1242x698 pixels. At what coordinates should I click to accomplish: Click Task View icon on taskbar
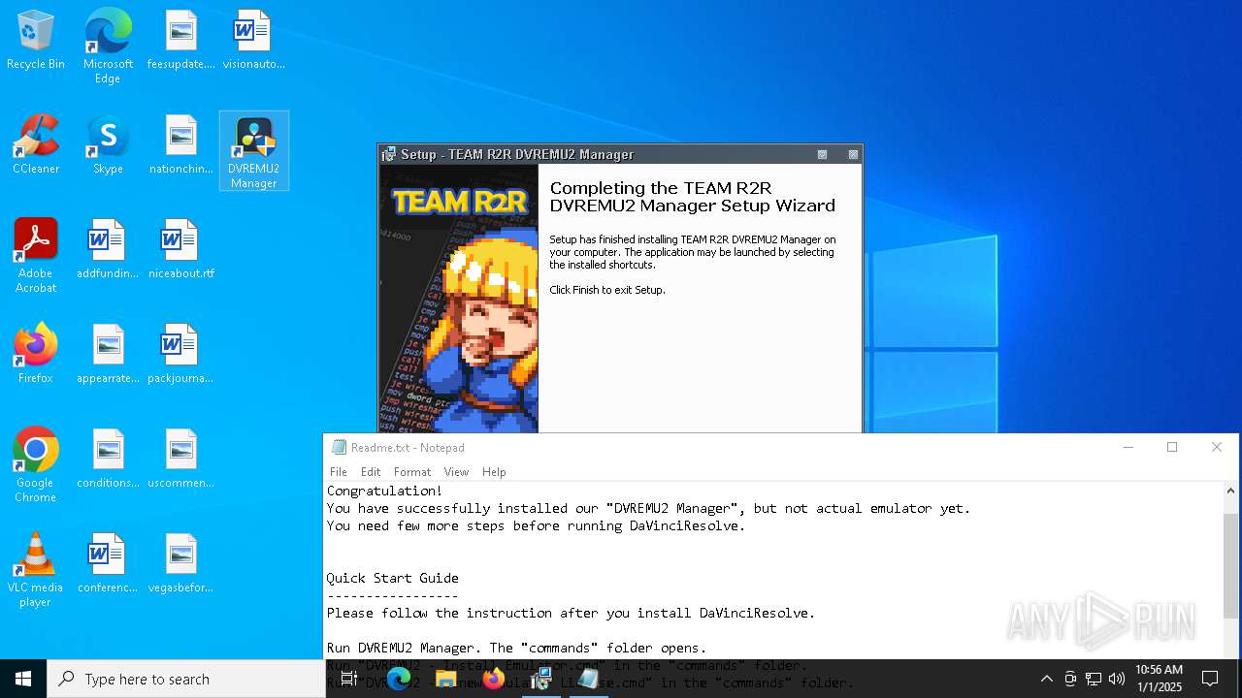click(x=349, y=679)
